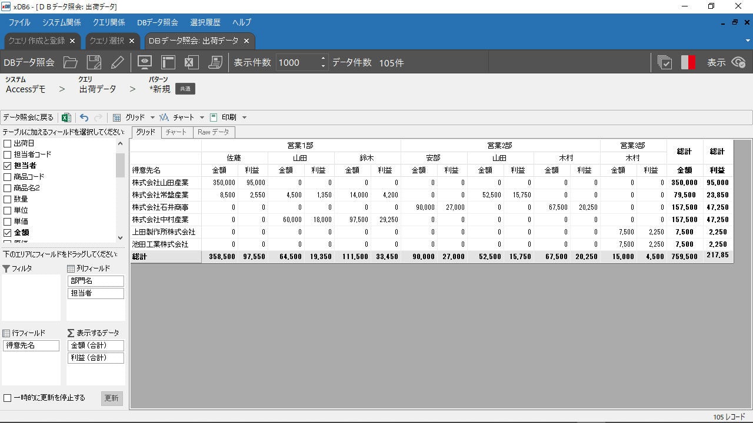
Task: Open the 印刷 dropdown arrow
Action: (244, 117)
